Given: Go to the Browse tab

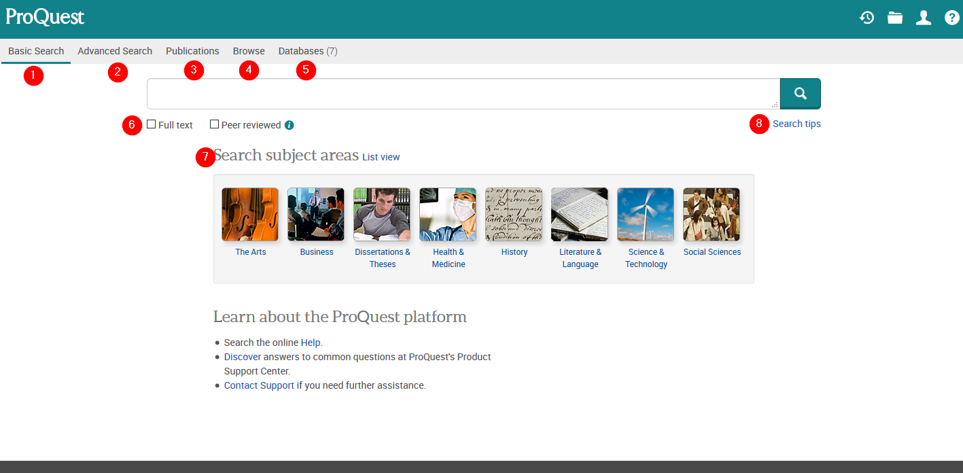Looking at the screenshot, I should point(249,51).
